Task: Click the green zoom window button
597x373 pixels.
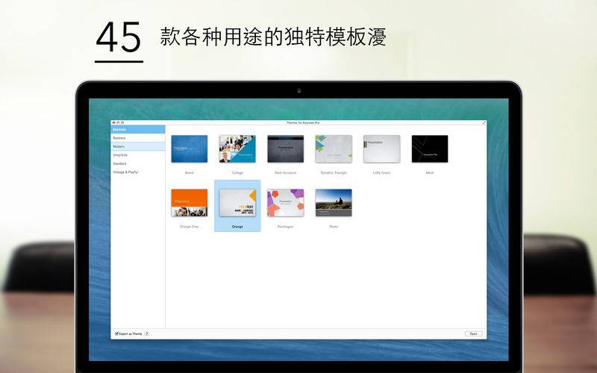Action: (122, 122)
